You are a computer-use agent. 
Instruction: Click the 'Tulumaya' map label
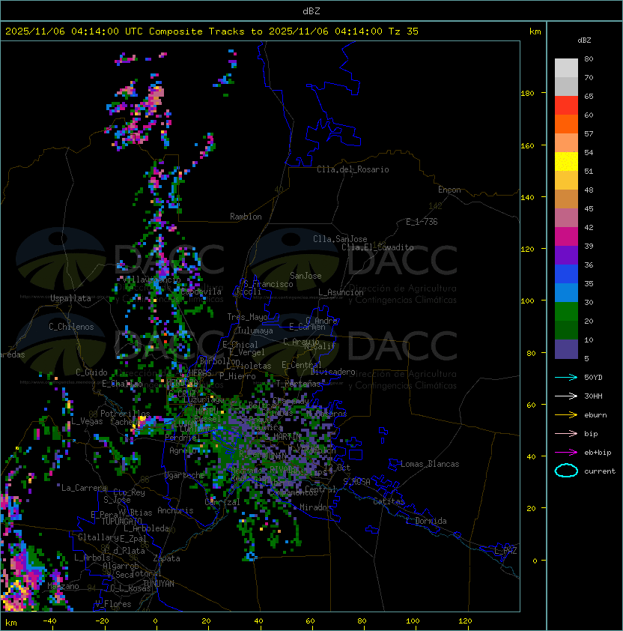(255, 330)
